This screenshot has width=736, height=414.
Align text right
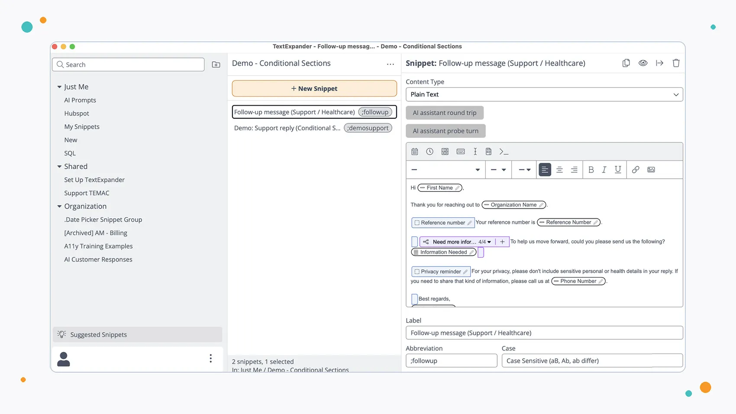pos(574,170)
